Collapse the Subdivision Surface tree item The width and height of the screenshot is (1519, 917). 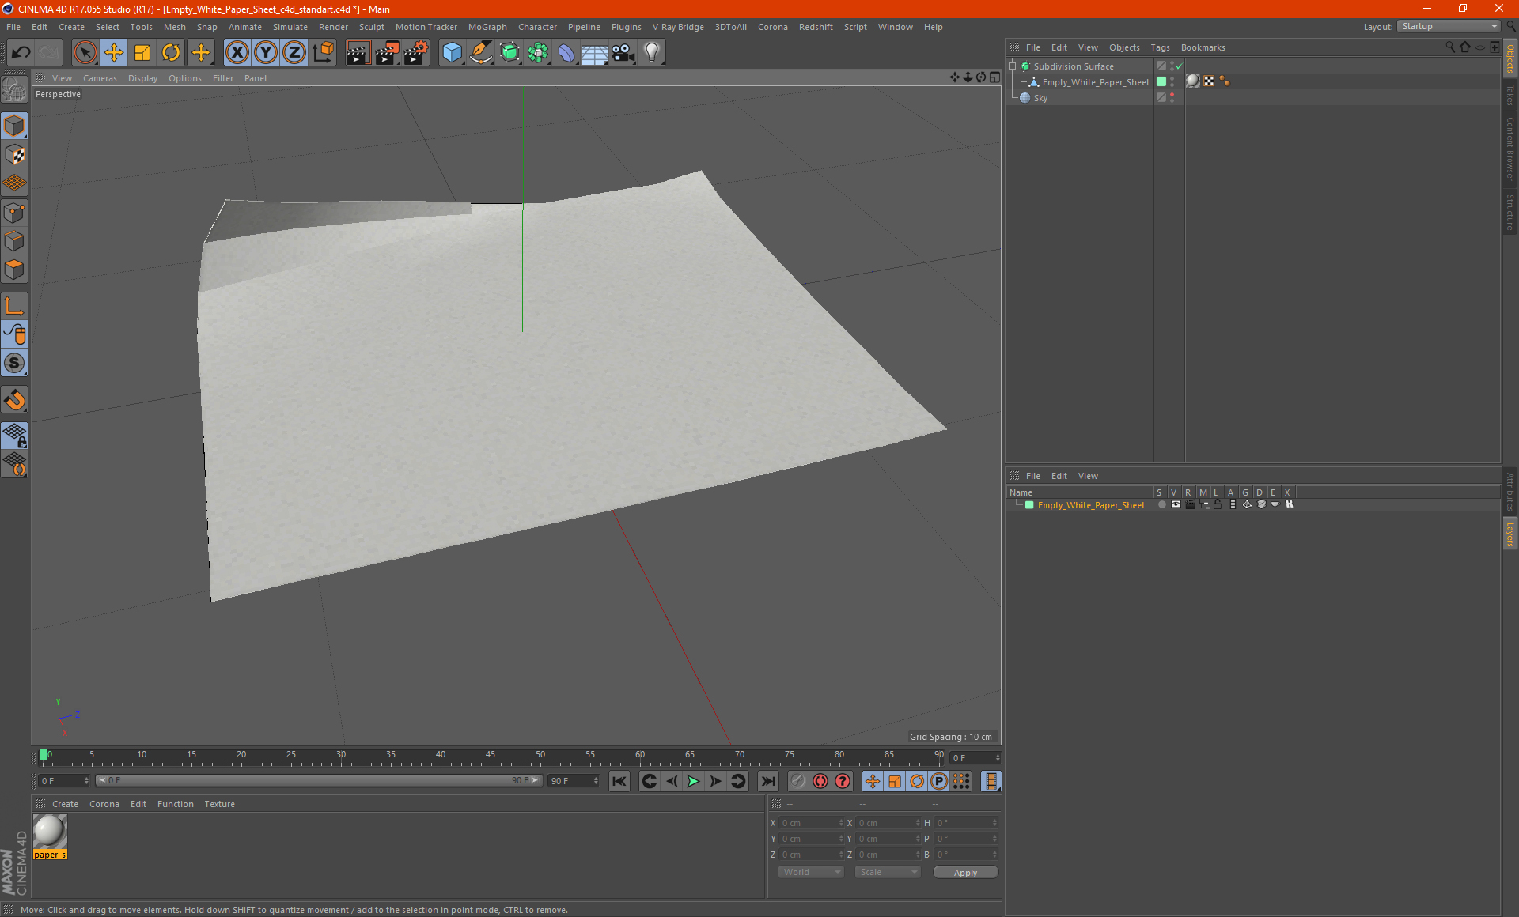point(1013,66)
